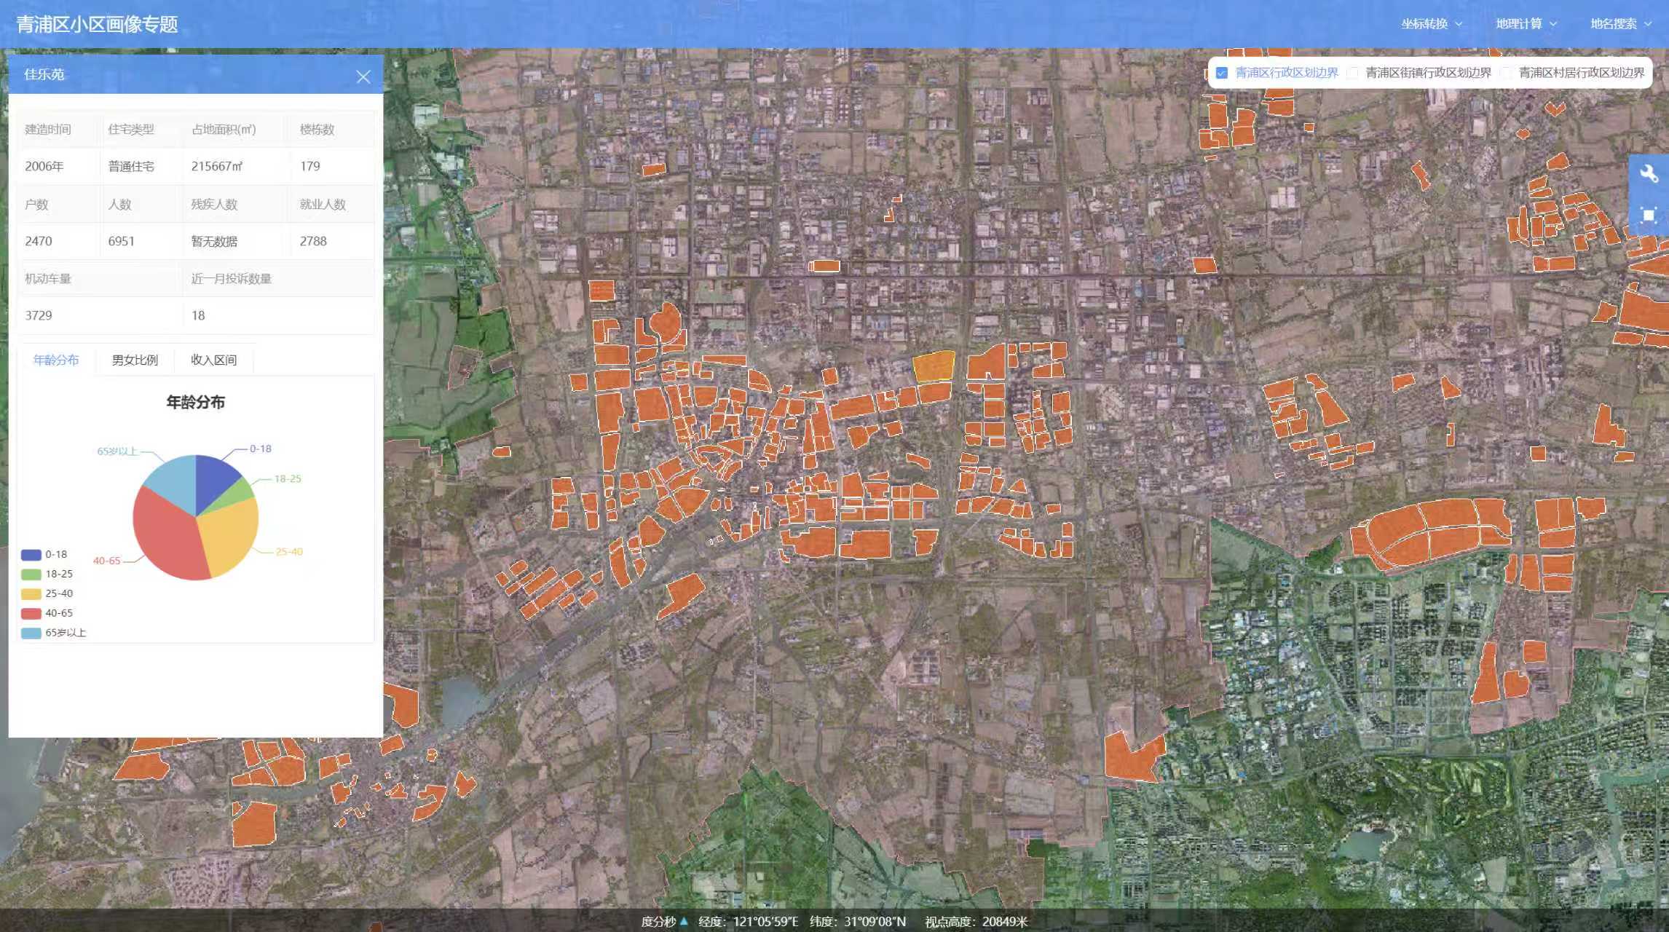Image resolution: width=1669 pixels, height=932 pixels.
Task: Toggle the 65岁以上 legend entry
Action: click(65, 633)
